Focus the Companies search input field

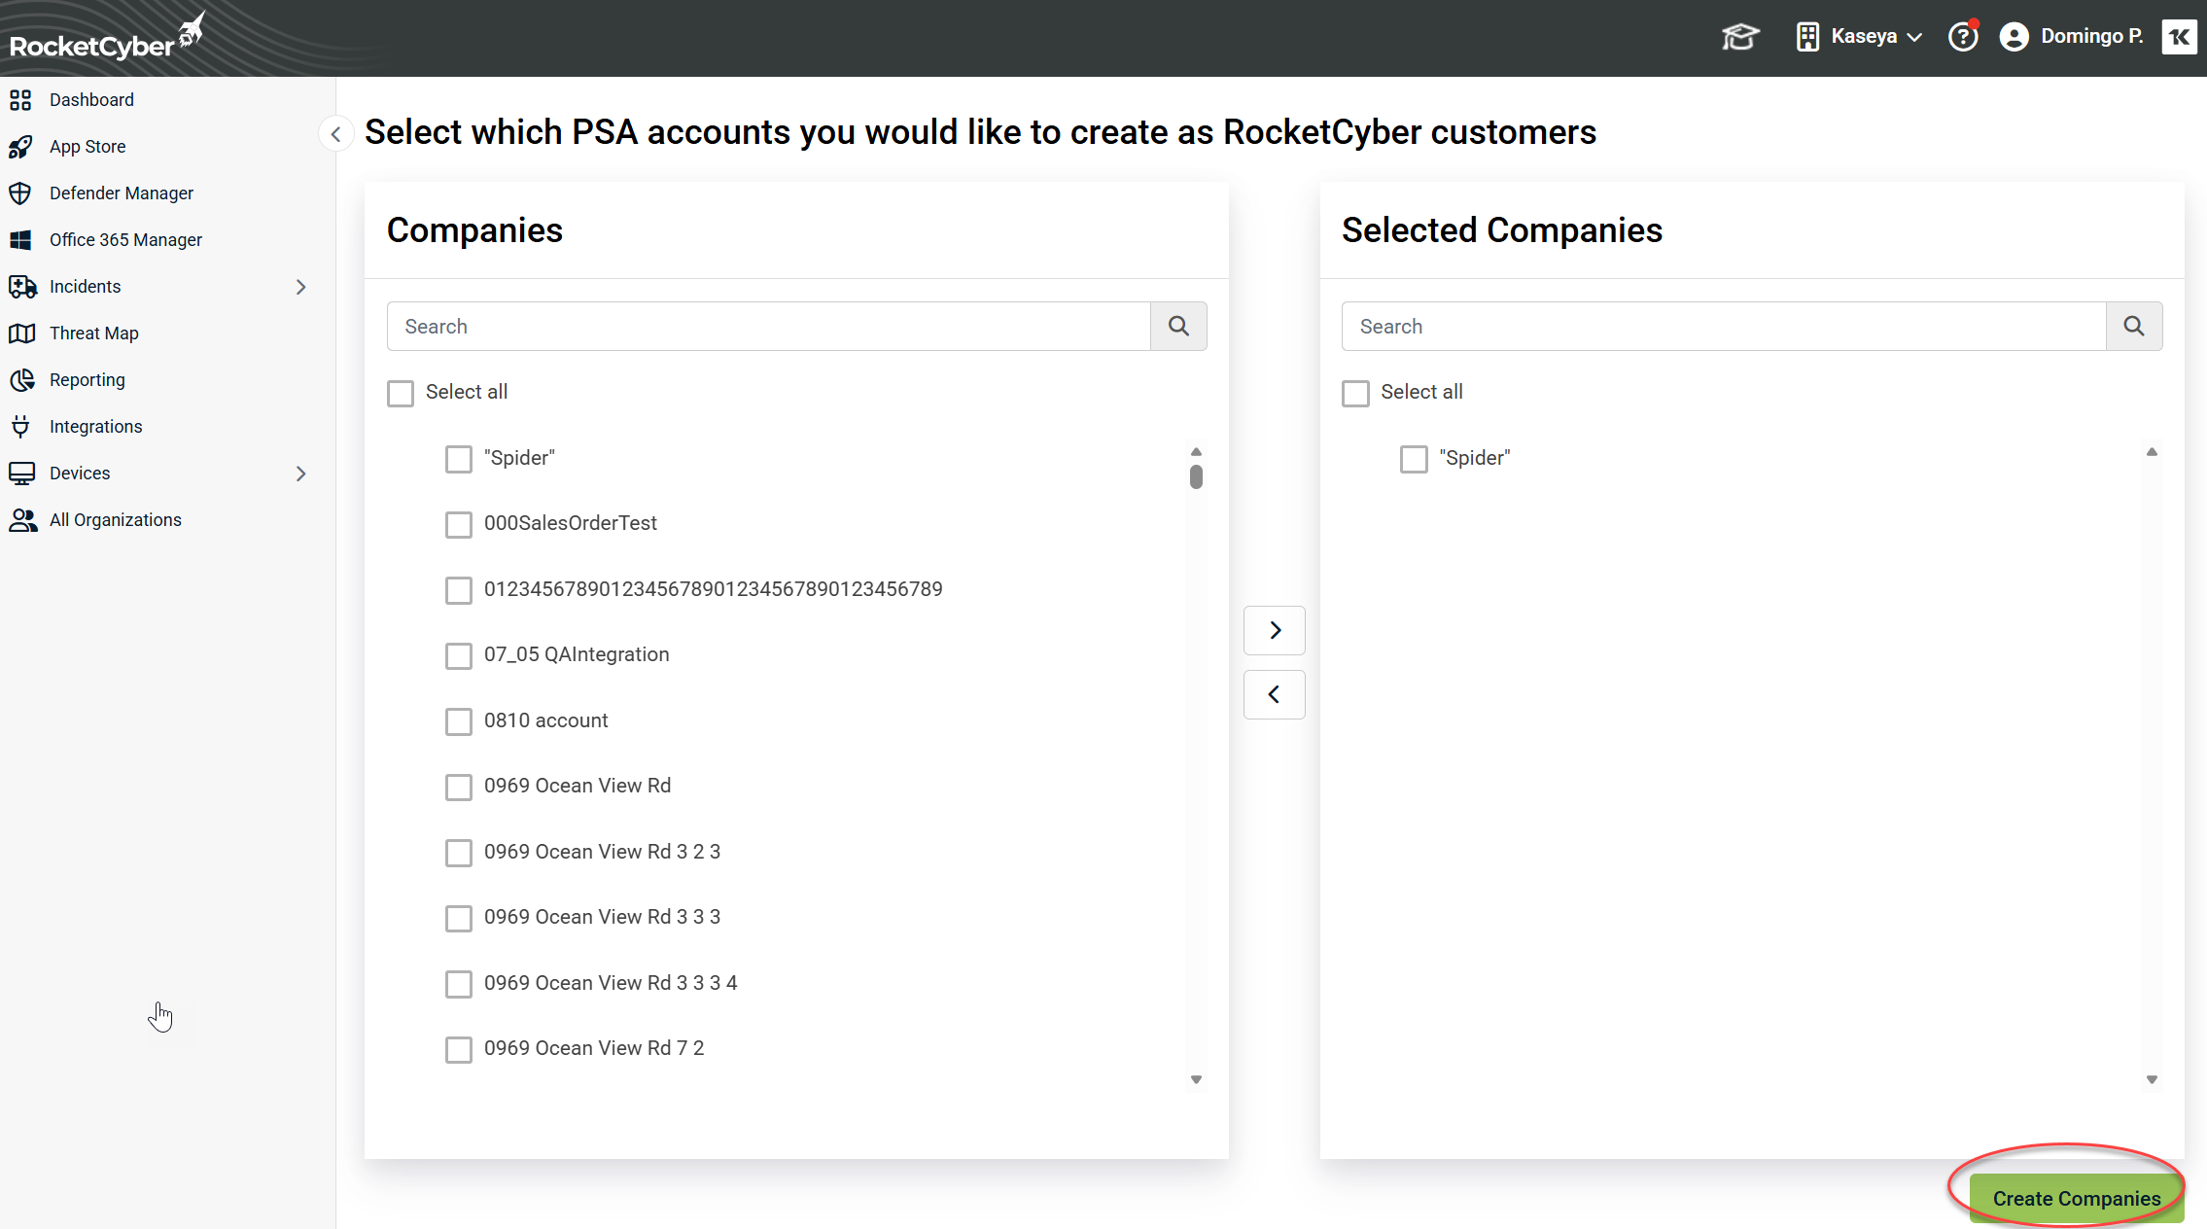(x=768, y=327)
